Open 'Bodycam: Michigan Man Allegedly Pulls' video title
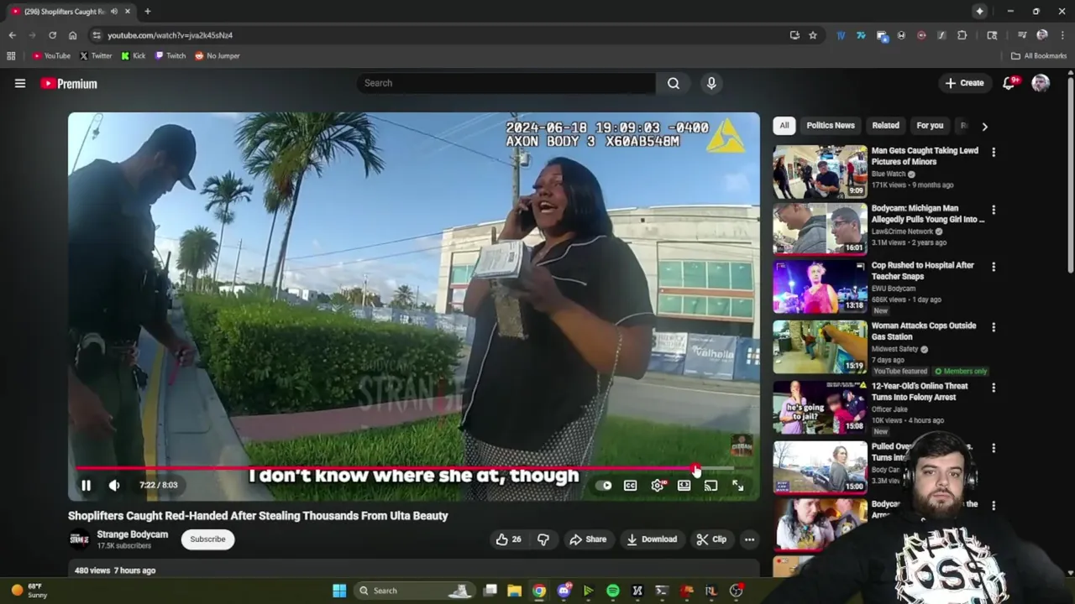1075x604 pixels. pyautogui.click(x=928, y=214)
